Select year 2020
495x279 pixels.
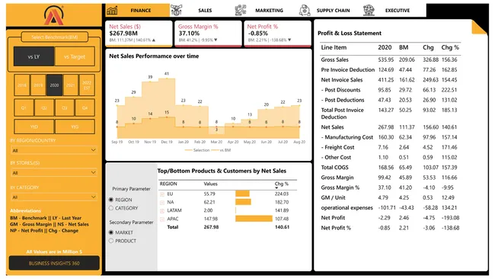(x=54, y=85)
